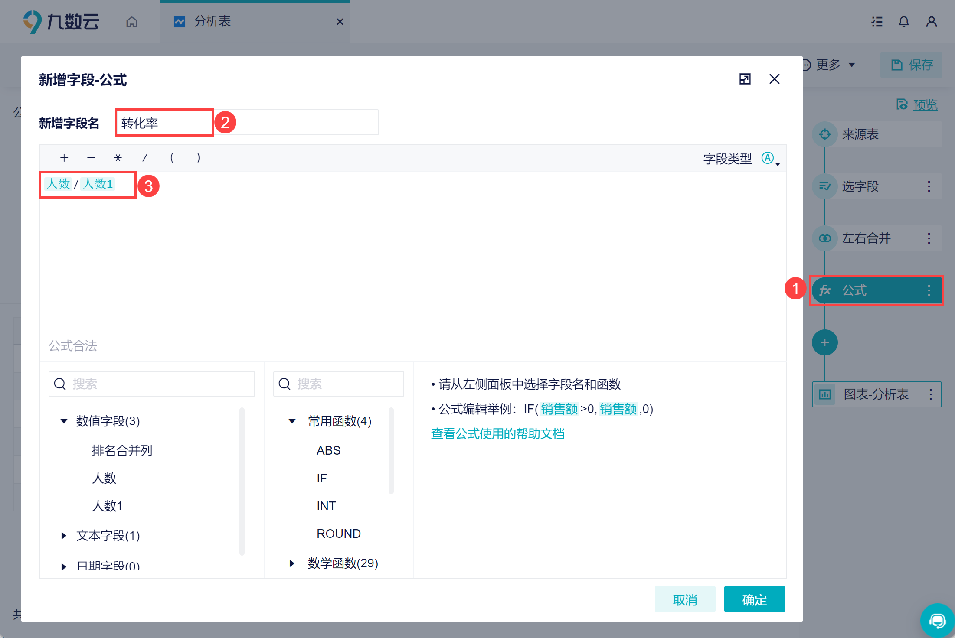
Task: Open the notification bell icon
Action: tap(903, 22)
